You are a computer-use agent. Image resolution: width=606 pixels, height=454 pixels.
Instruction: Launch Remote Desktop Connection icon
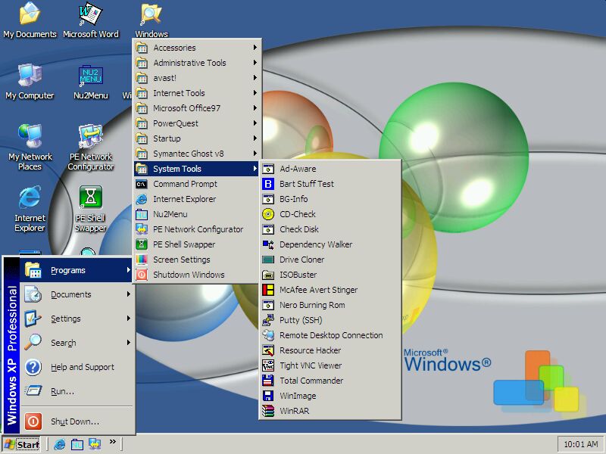tap(268, 335)
